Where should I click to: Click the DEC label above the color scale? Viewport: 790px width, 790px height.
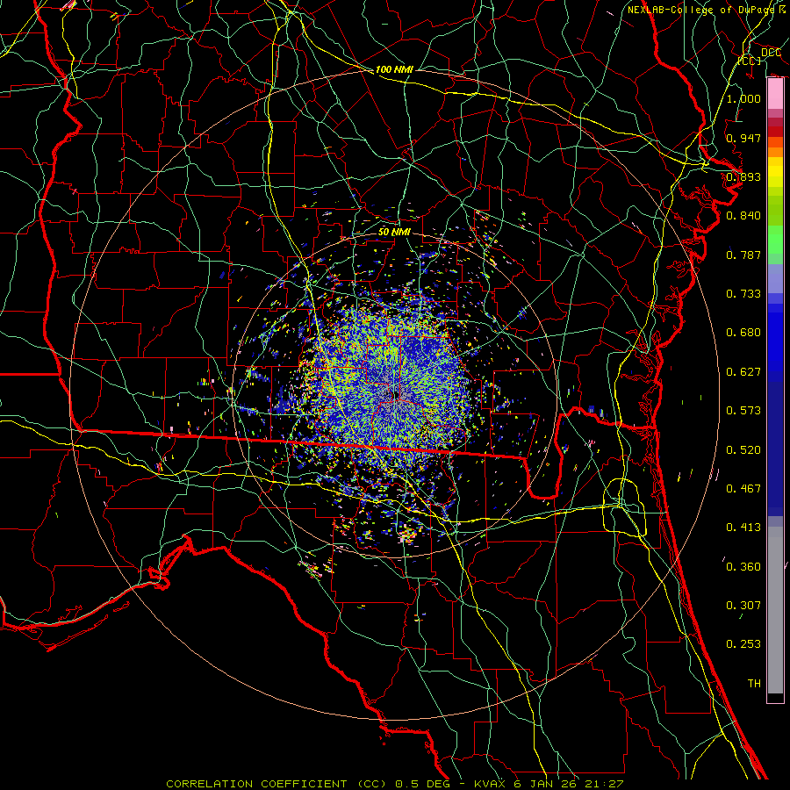(x=771, y=53)
